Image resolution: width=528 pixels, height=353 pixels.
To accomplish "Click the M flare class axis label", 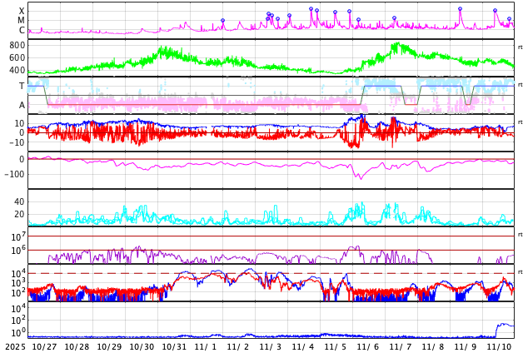I will (x=22, y=21).
